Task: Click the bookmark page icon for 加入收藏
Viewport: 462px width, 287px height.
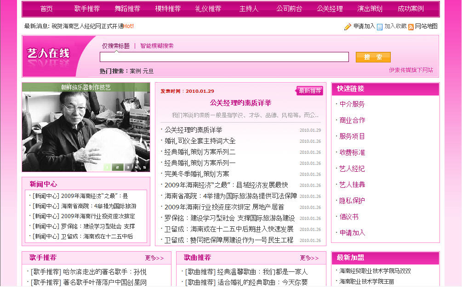Action: (380, 27)
